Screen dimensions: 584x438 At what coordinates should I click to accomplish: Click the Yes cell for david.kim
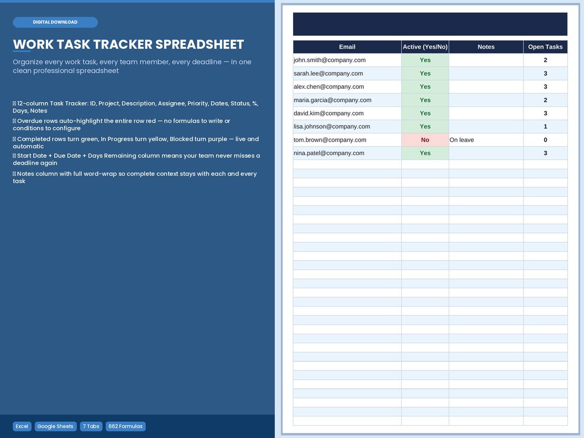coord(425,113)
